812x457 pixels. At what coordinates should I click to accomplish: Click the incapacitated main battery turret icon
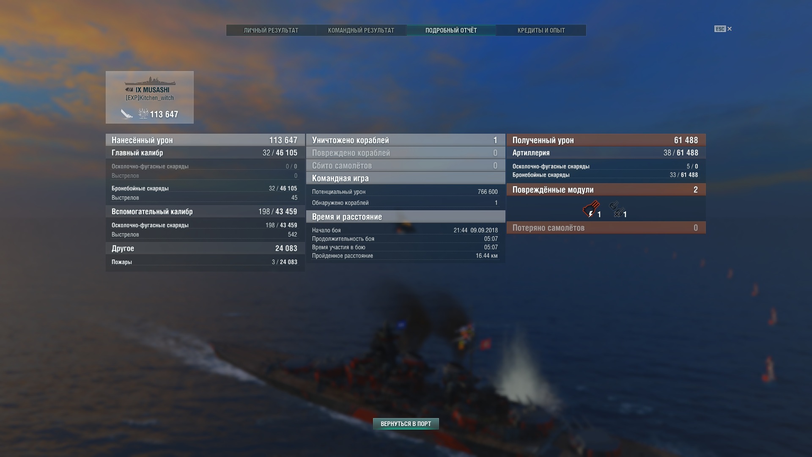[x=591, y=209]
